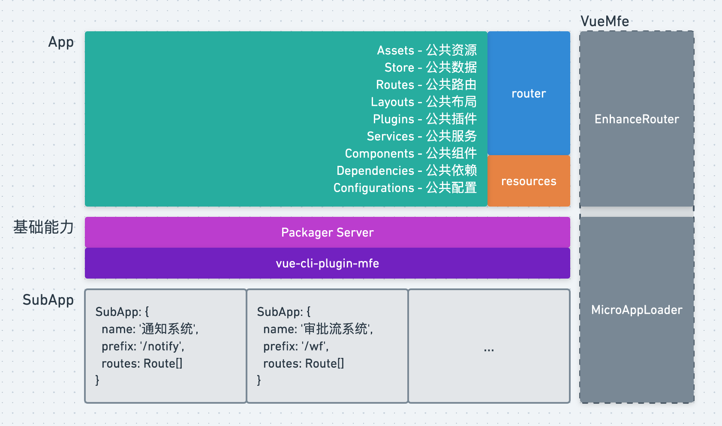Image resolution: width=722 pixels, height=426 pixels.
Task: Select the MicroAppLoader box
Action: 637,310
